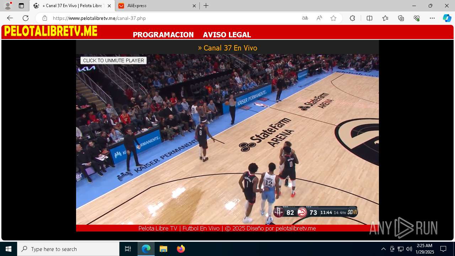
Task: Click the Pelota Libre TV footer text
Action: coord(227,228)
